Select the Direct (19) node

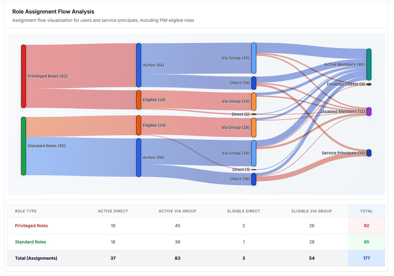(253, 83)
